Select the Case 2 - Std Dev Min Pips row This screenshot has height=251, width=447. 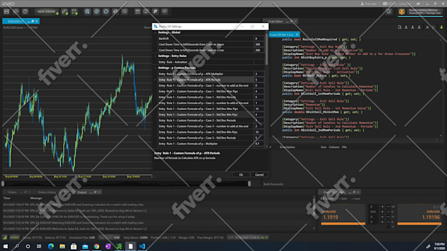coord(211,115)
